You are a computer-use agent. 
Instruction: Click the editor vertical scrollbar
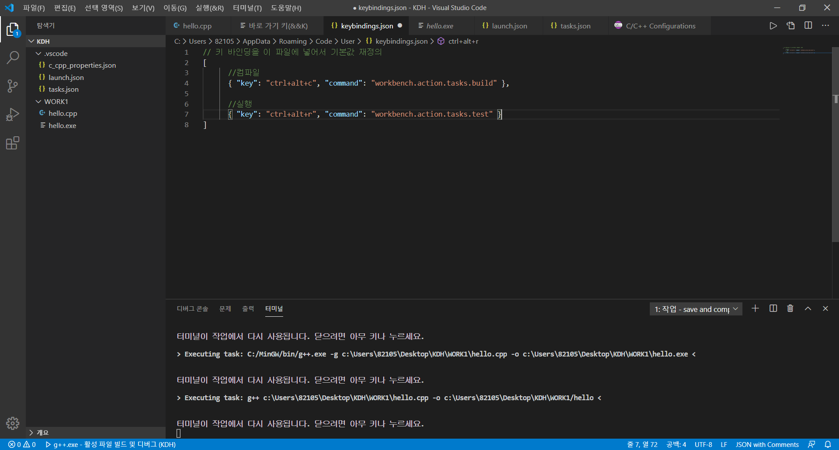coord(835,144)
